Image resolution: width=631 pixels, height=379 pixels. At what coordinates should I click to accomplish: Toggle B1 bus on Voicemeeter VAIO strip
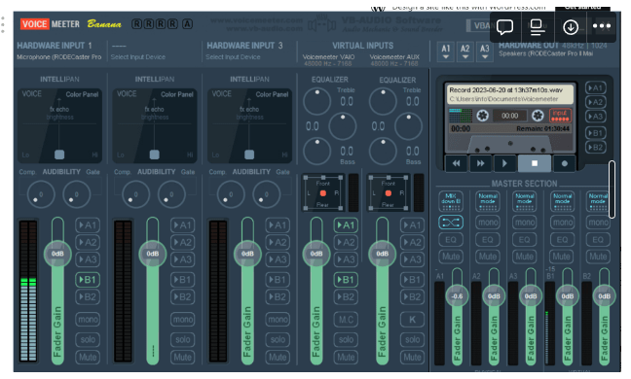point(346,280)
